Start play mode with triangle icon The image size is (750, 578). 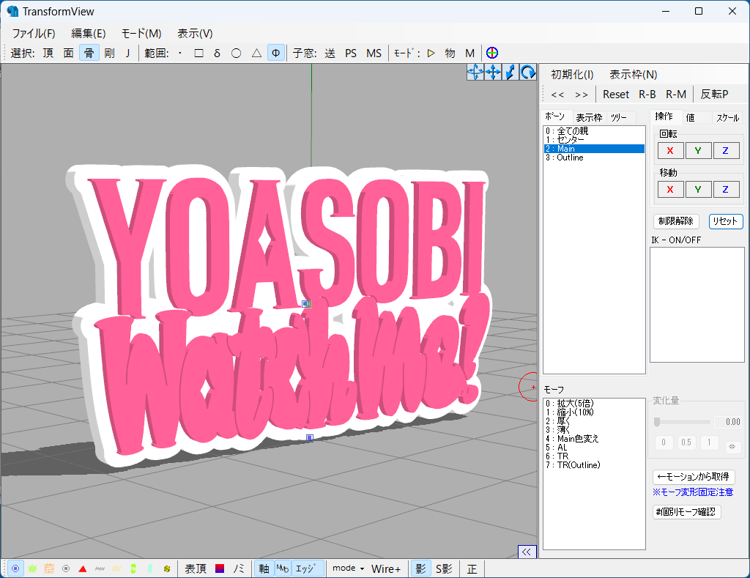pyautogui.click(x=431, y=53)
